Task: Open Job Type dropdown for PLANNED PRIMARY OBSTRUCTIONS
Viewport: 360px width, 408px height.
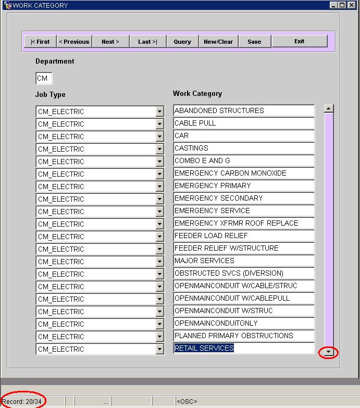Action: pos(160,337)
